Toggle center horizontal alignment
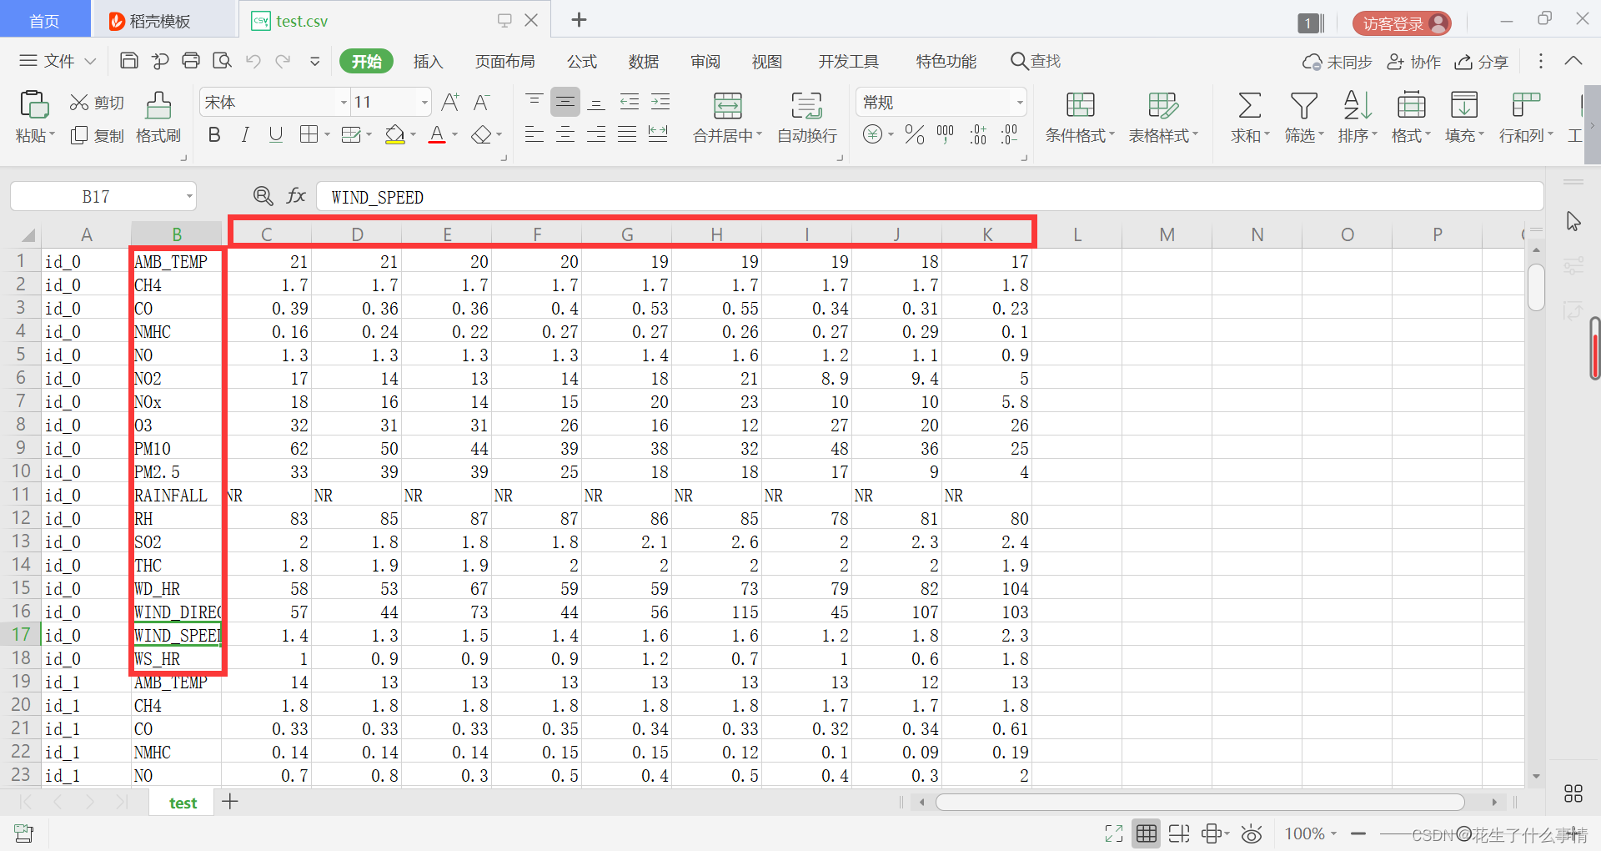This screenshot has height=851, width=1601. pyautogui.click(x=565, y=134)
